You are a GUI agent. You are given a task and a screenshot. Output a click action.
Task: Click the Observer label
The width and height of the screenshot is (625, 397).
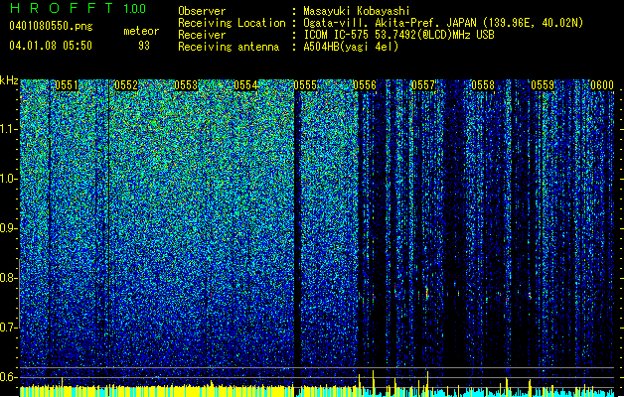(x=202, y=11)
